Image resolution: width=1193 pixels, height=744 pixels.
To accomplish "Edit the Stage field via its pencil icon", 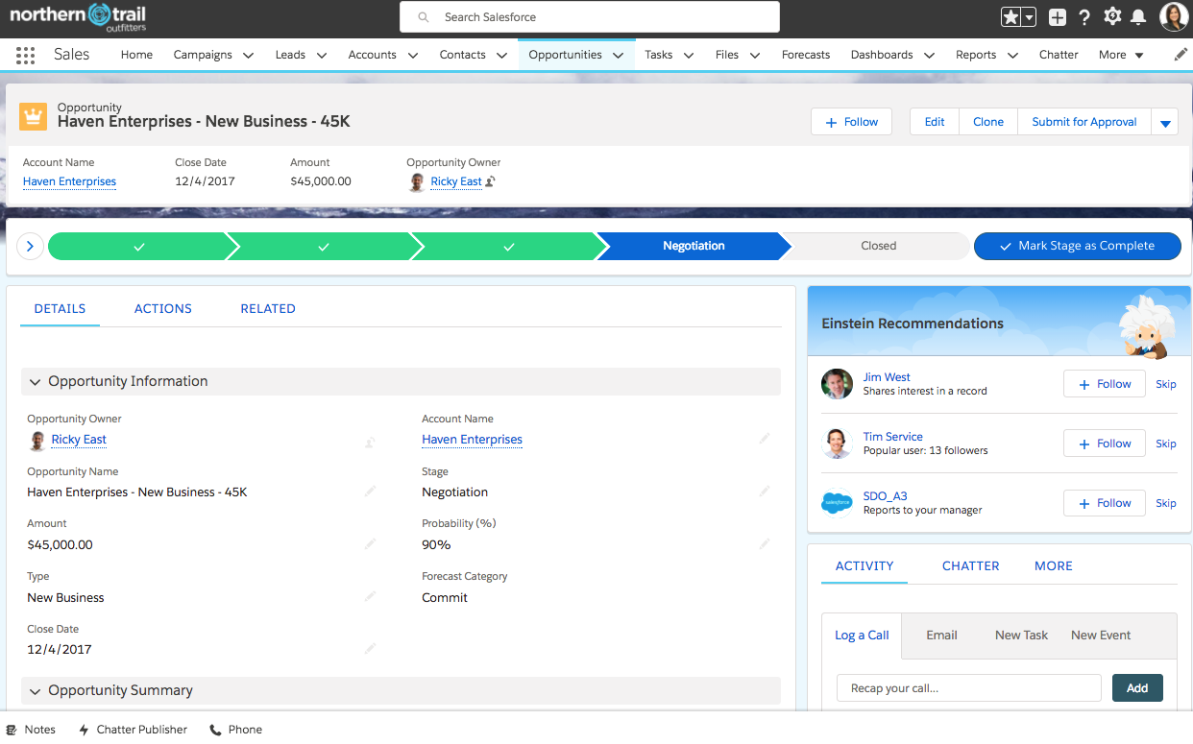I will [x=765, y=492].
